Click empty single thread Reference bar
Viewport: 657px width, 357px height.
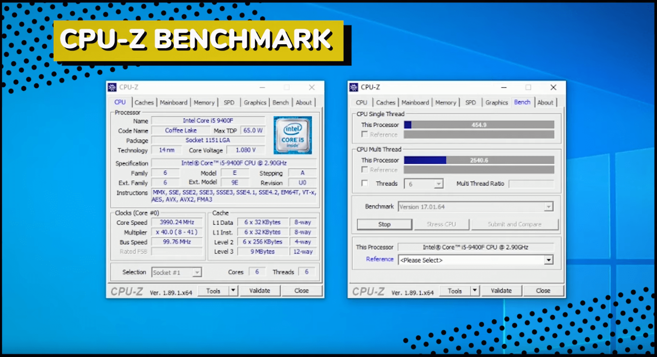point(479,134)
